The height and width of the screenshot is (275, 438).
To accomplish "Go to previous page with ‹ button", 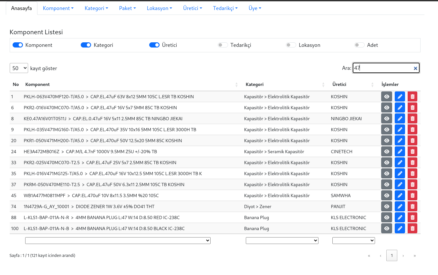I will pyautogui.click(x=381, y=256).
